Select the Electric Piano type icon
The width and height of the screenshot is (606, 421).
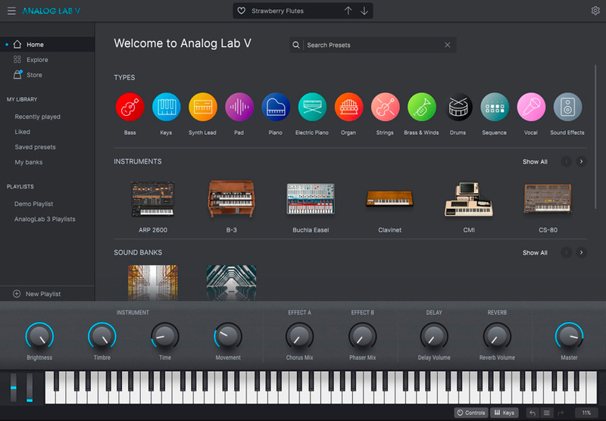coord(312,107)
